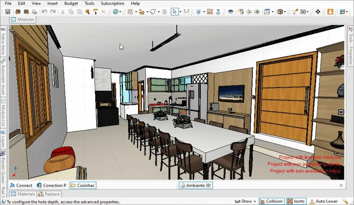Viewport: 354px width, 205px height.
Task: Open the Budget menu
Action: pyautogui.click(x=71, y=3)
